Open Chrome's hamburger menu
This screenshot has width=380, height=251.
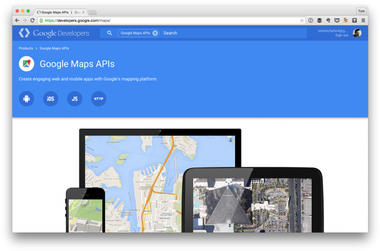tap(363, 20)
